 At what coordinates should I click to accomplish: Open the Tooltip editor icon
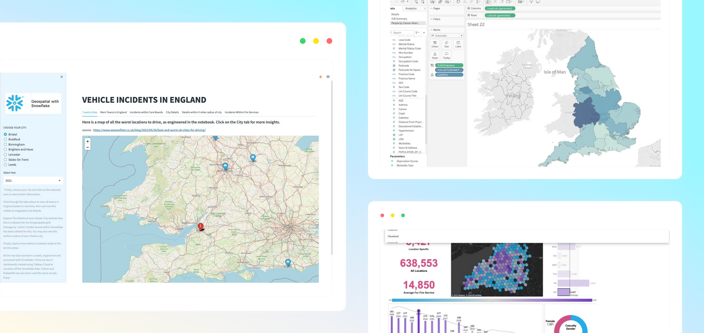point(446,56)
